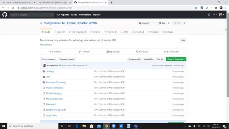This screenshot has width=229, height=129.
Task: Click Find file
Action: [x=160, y=59]
